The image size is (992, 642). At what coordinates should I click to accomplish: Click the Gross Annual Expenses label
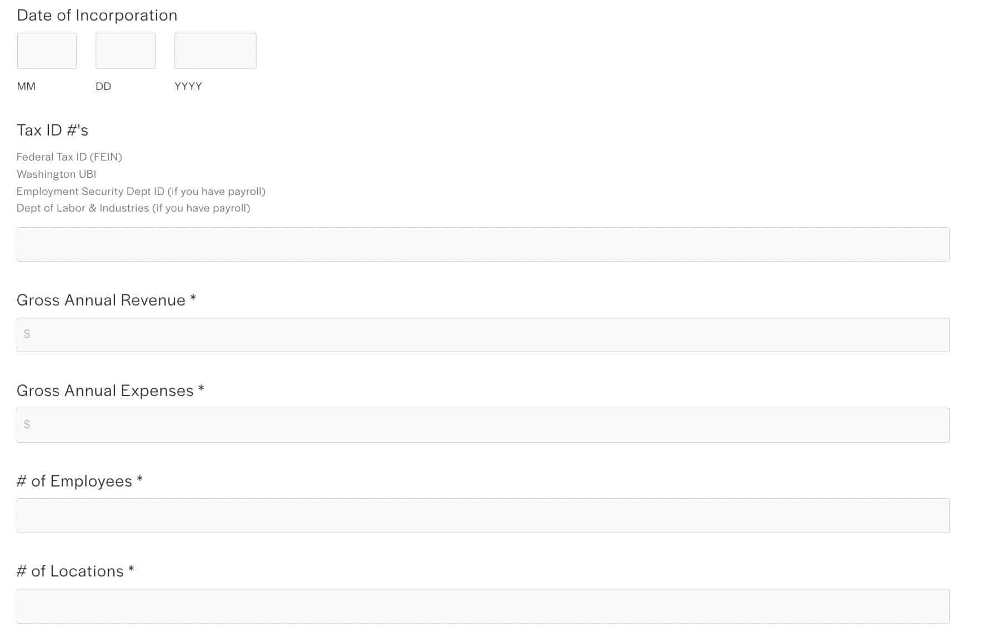(106, 391)
